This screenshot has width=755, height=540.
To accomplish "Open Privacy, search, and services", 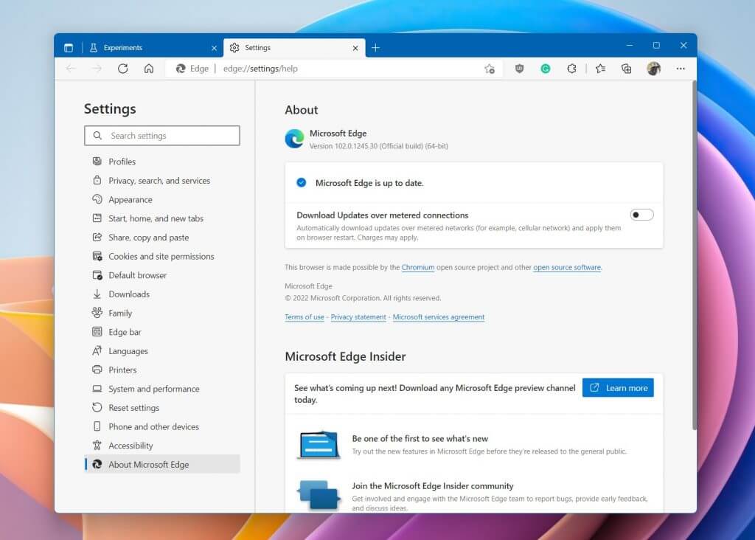I will 161,181.
